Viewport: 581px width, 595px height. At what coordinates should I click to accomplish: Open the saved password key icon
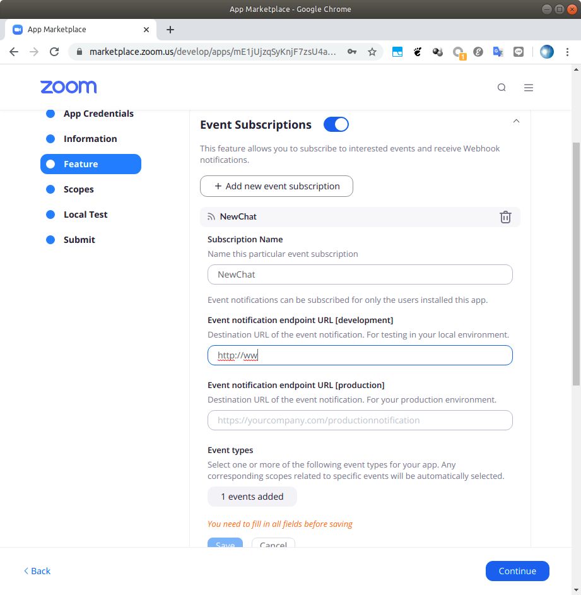coord(352,52)
